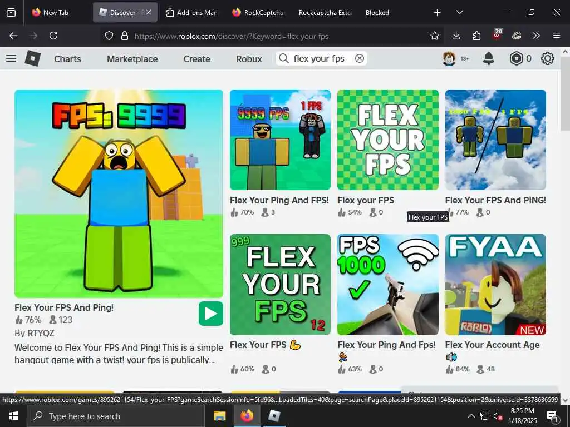Image resolution: width=570 pixels, height=427 pixels.
Task: Show site security padlock info
Action: [x=125, y=36]
